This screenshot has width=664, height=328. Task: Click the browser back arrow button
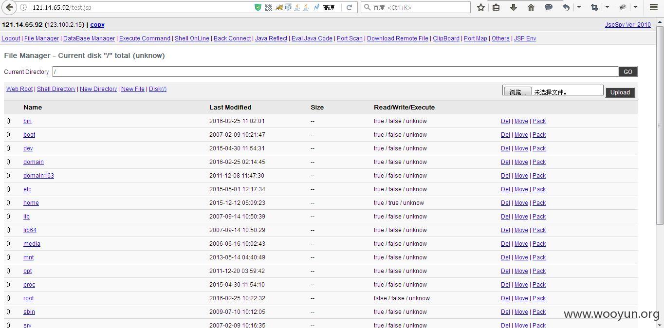point(9,7)
